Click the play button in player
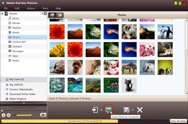 (3, 115)
